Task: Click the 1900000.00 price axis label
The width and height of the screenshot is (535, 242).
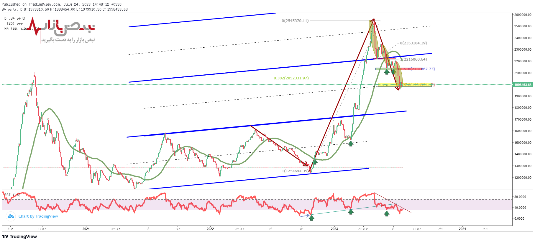Action: tap(523, 96)
